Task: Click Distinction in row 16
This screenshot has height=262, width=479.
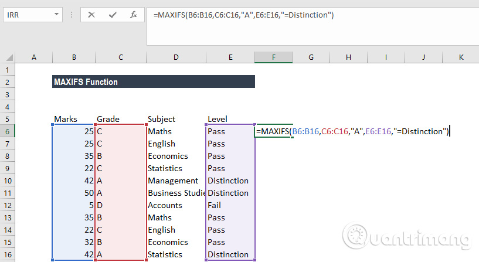Action: (230, 254)
